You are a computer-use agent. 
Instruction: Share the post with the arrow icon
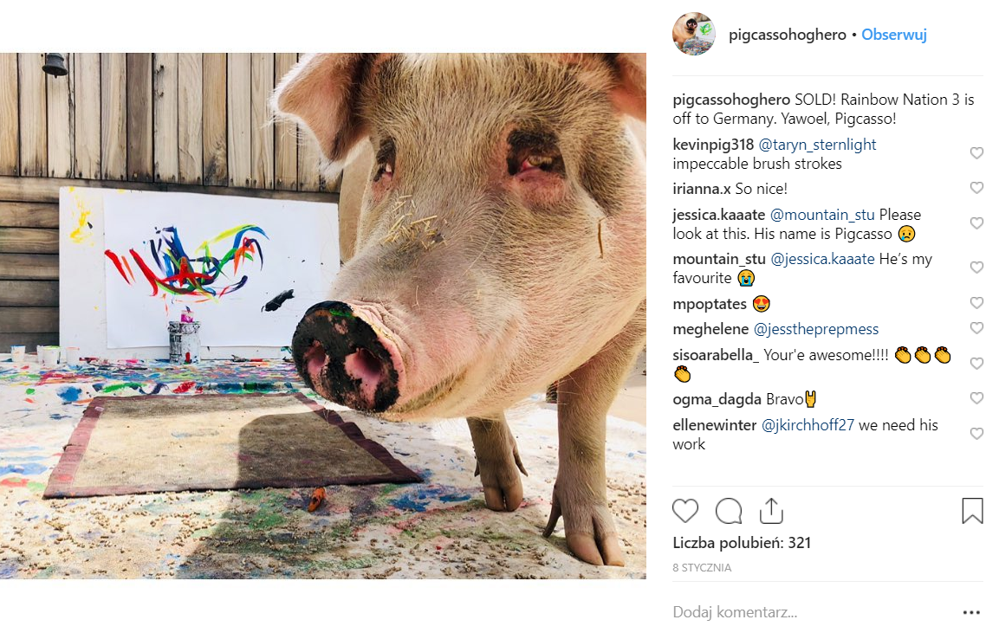pos(771,511)
